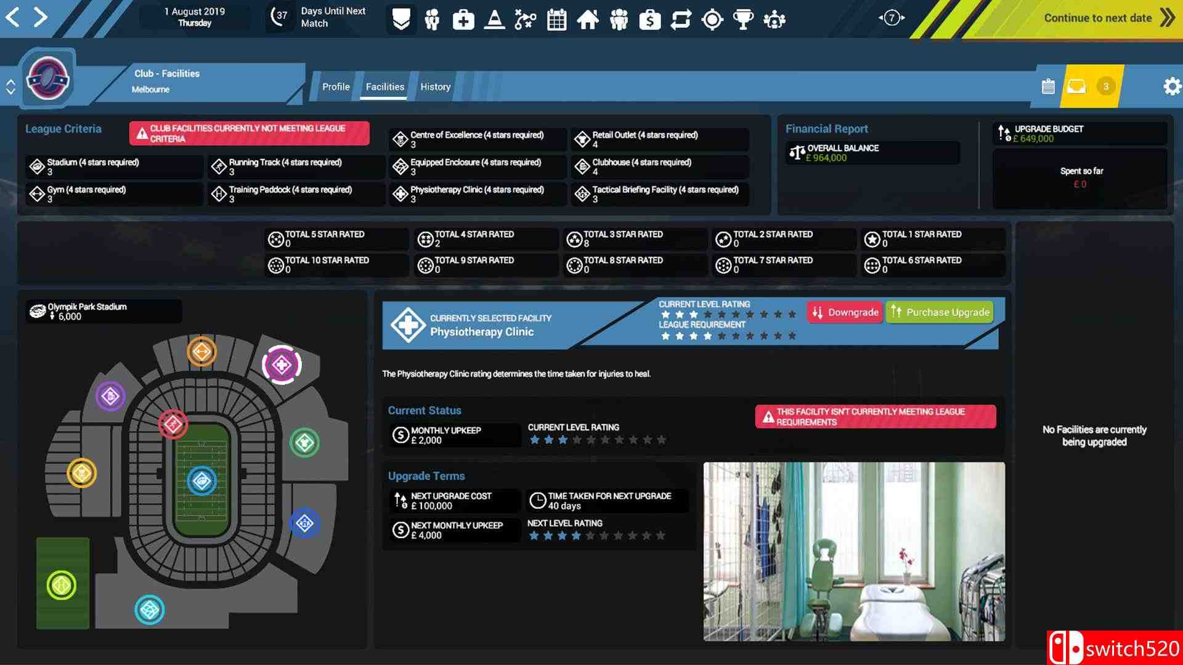This screenshot has width=1183, height=665.
Task: Open the tactics board icon
Action: click(525, 20)
